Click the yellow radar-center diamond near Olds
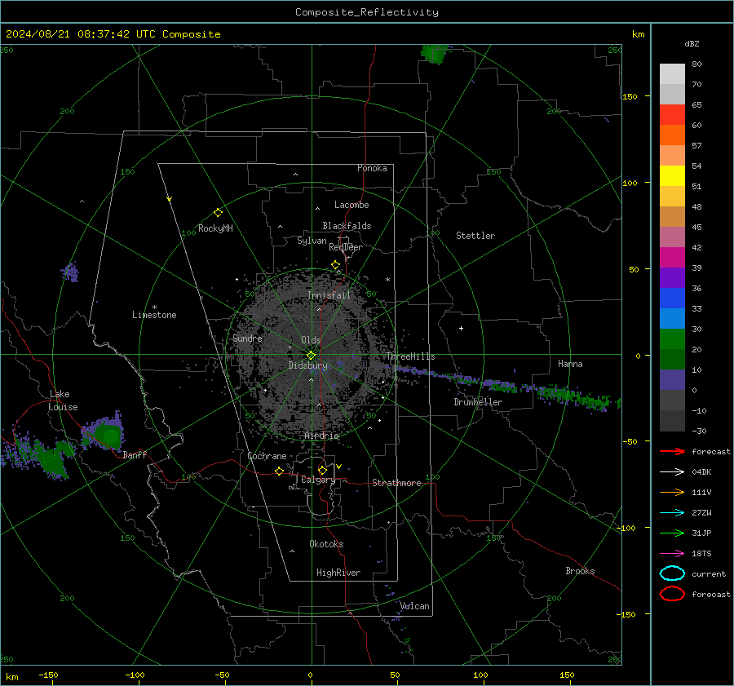This screenshot has height=686, width=734. [311, 356]
